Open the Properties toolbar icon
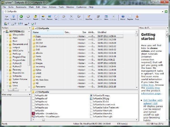170x127 pixels. [98, 18]
